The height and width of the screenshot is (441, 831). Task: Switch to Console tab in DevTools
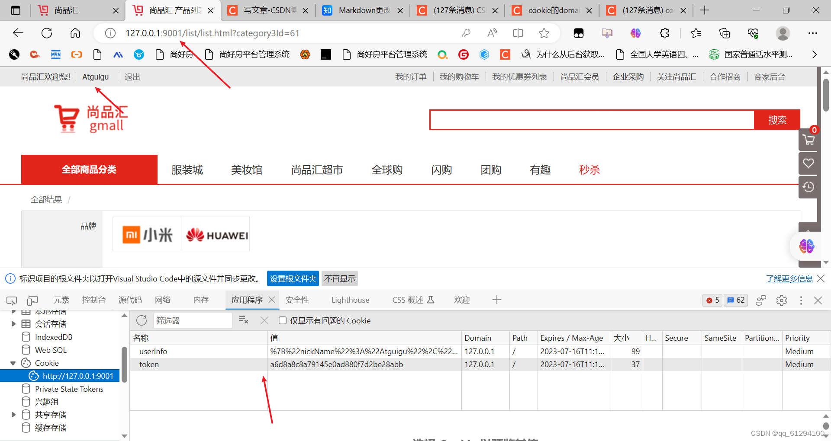[94, 300]
